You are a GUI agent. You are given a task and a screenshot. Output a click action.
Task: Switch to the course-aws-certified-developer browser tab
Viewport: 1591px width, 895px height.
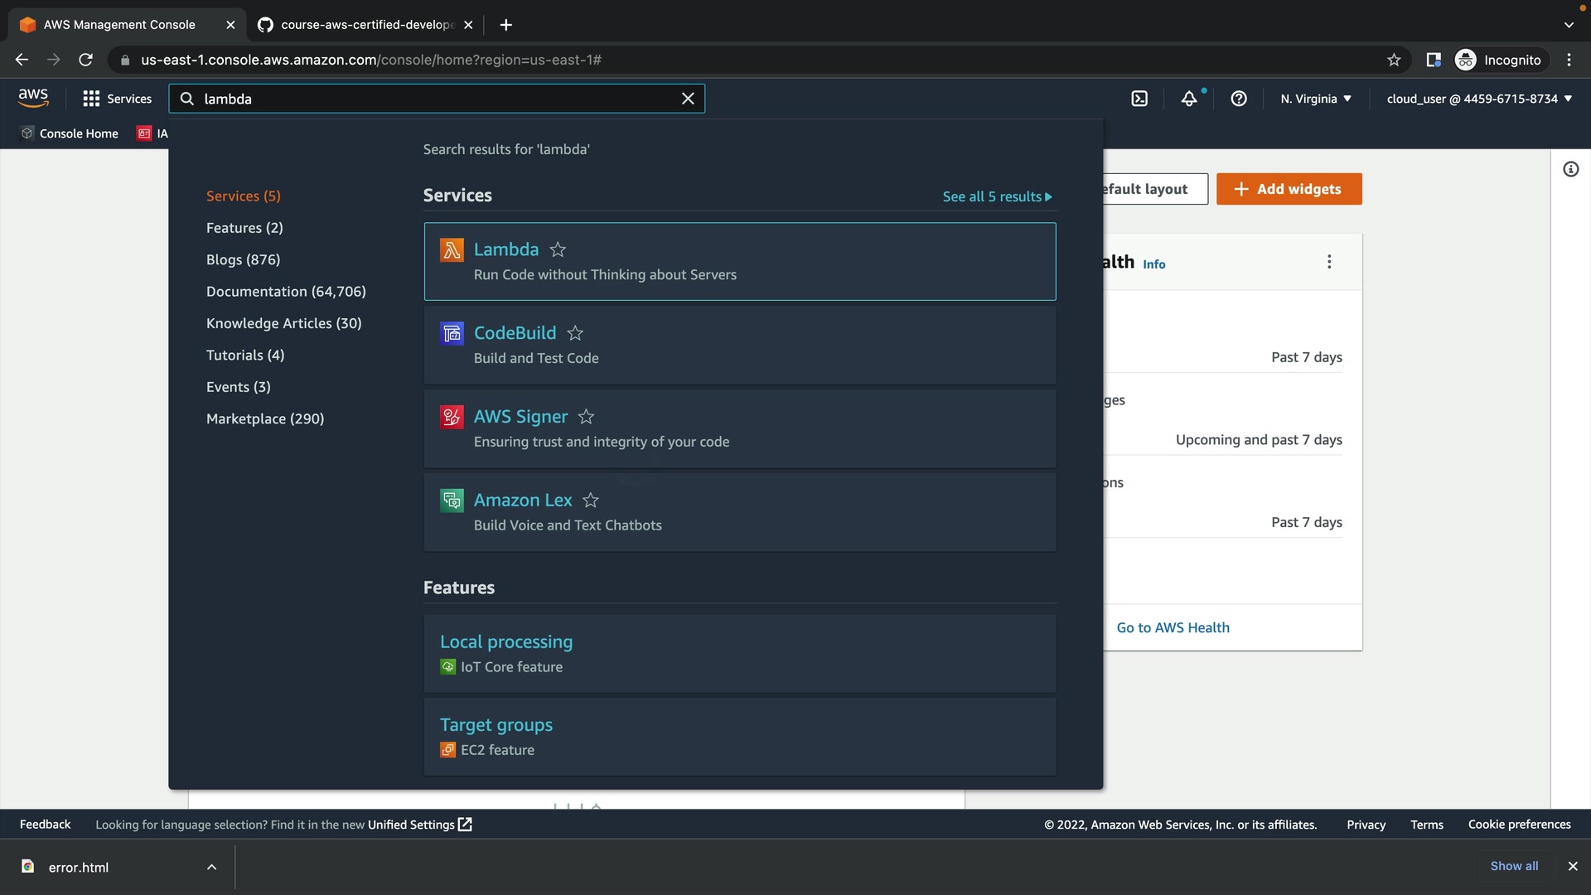(365, 25)
